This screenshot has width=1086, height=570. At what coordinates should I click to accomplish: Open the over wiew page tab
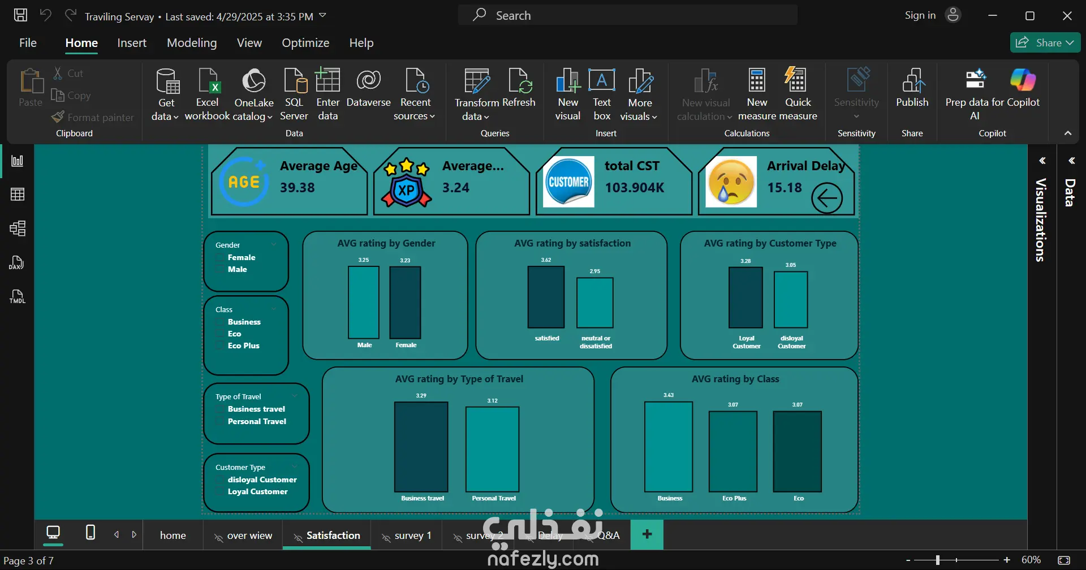[x=243, y=536]
